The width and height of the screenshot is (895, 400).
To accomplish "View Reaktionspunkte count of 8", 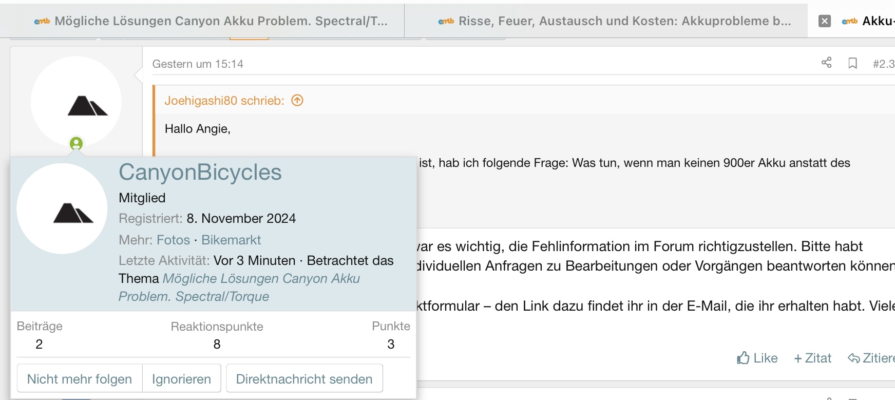I will pyautogui.click(x=217, y=344).
